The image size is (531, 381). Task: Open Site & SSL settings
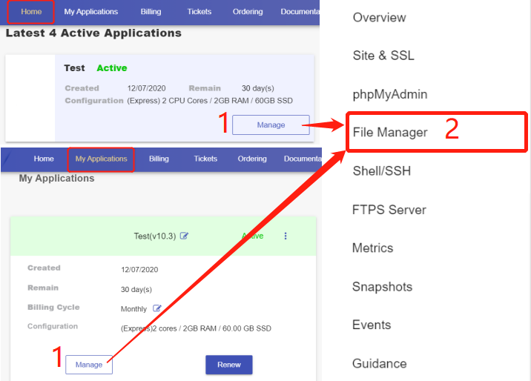[x=383, y=56]
